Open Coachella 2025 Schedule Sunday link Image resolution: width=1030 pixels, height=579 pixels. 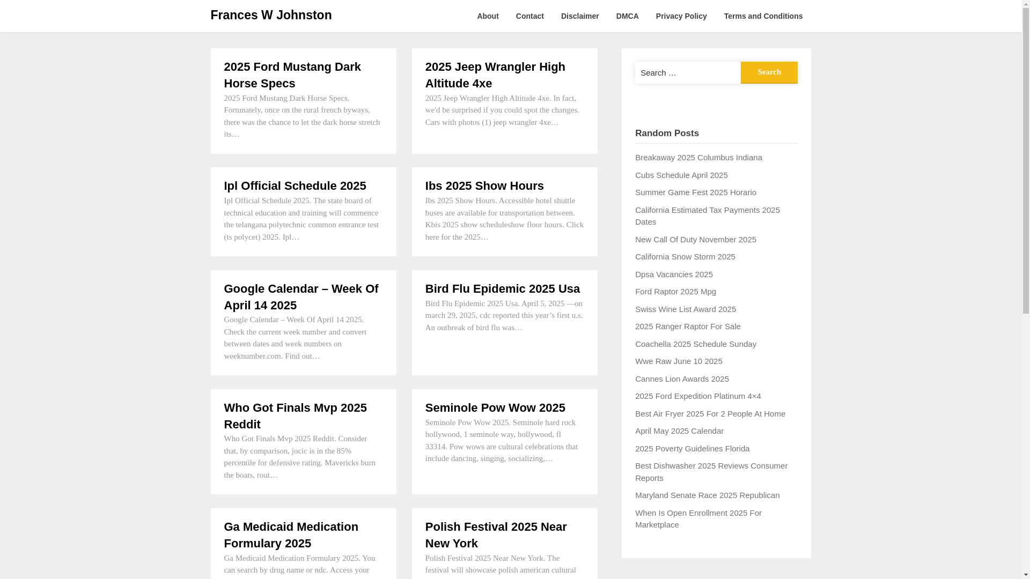click(696, 344)
